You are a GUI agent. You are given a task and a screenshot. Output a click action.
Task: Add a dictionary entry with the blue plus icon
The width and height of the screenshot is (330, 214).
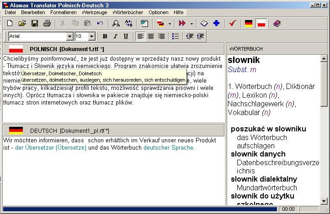pyautogui.click(x=216, y=23)
